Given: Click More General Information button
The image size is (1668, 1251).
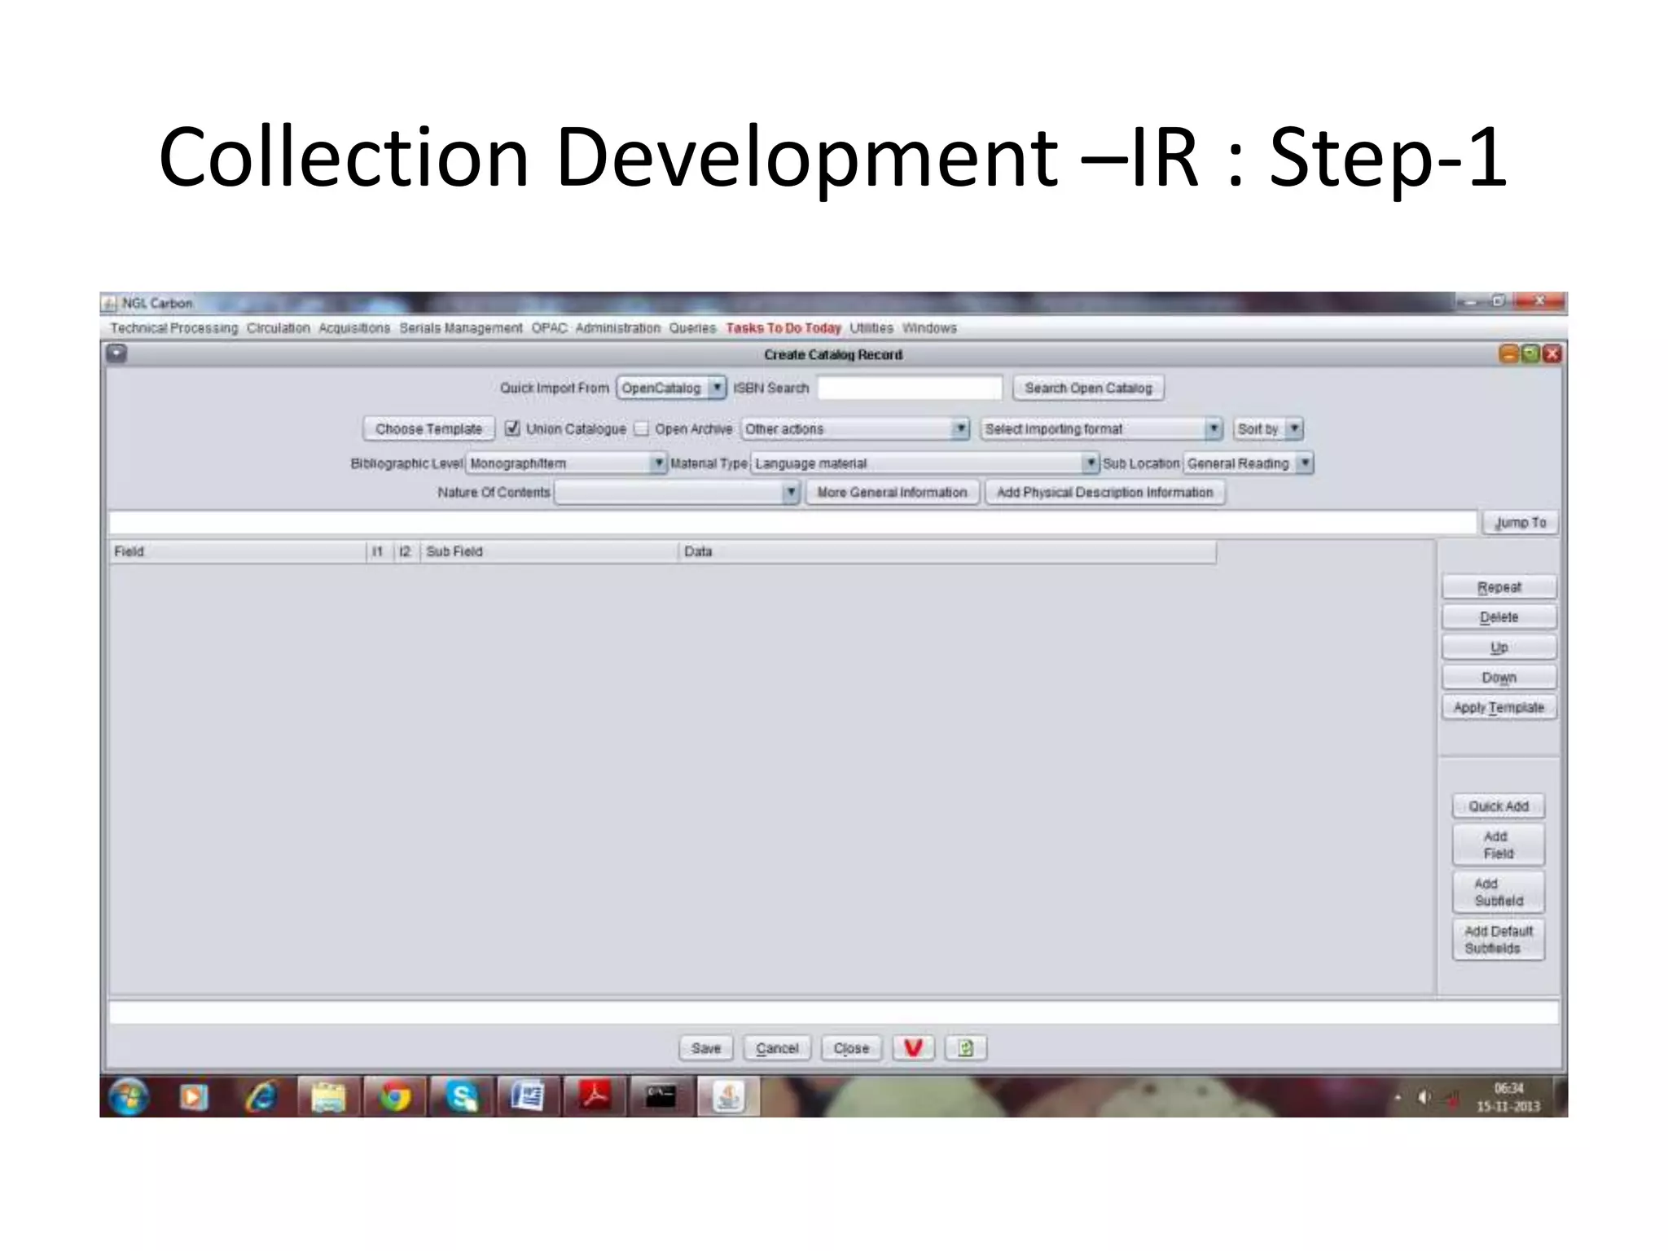Looking at the screenshot, I should click(892, 492).
